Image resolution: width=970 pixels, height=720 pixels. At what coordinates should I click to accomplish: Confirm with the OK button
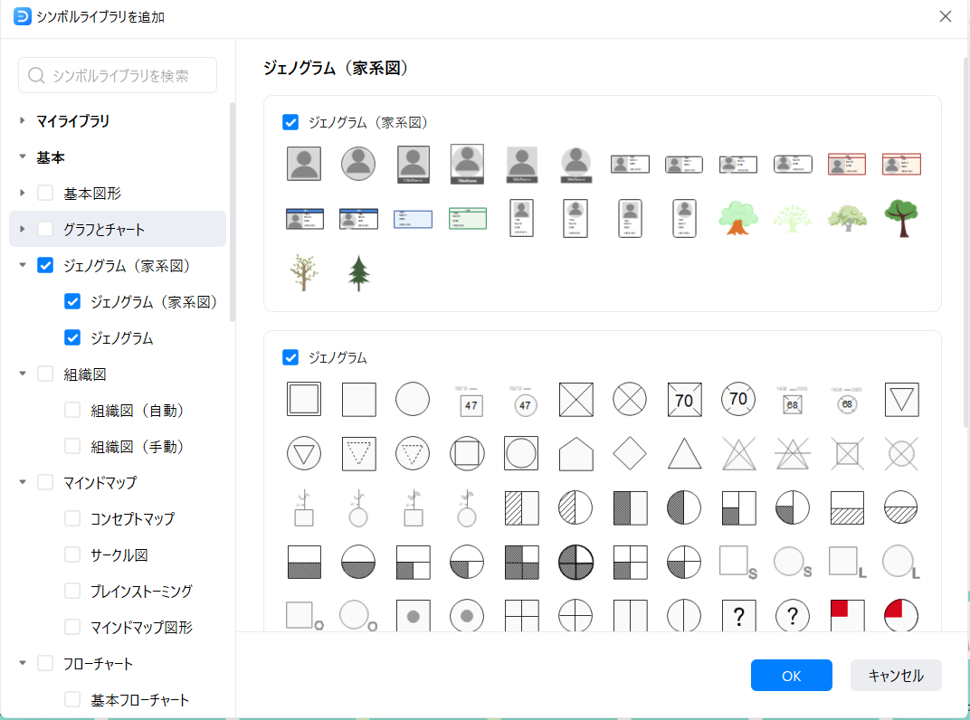click(791, 675)
